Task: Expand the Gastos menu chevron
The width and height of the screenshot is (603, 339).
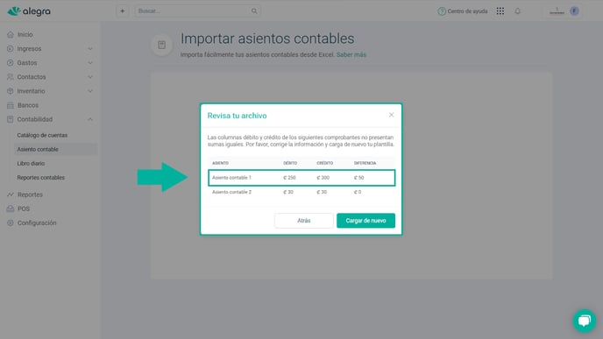Action: click(x=90, y=63)
